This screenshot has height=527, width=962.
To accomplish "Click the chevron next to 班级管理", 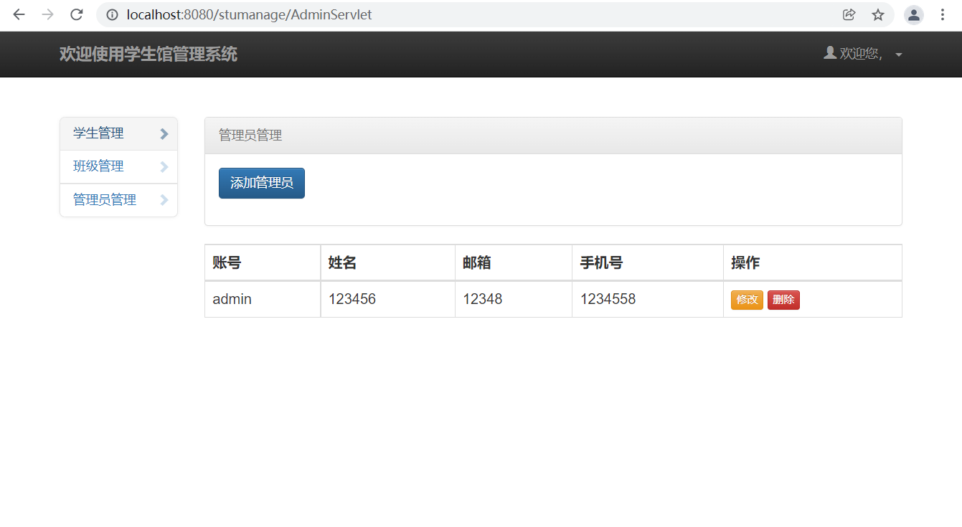I will [164, 167].
